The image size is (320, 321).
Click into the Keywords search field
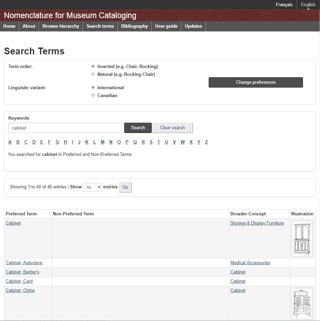pos(66,128)
